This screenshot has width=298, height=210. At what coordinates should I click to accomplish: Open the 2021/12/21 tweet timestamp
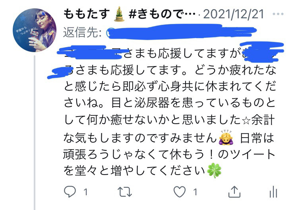coord(234,14)
